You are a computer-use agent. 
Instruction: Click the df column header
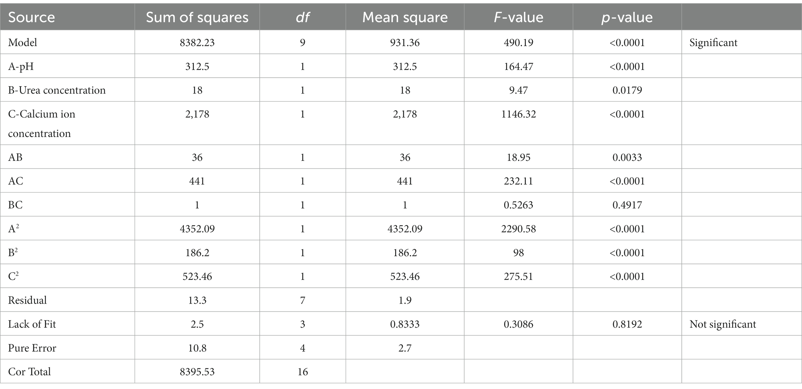tap(302, 17)
